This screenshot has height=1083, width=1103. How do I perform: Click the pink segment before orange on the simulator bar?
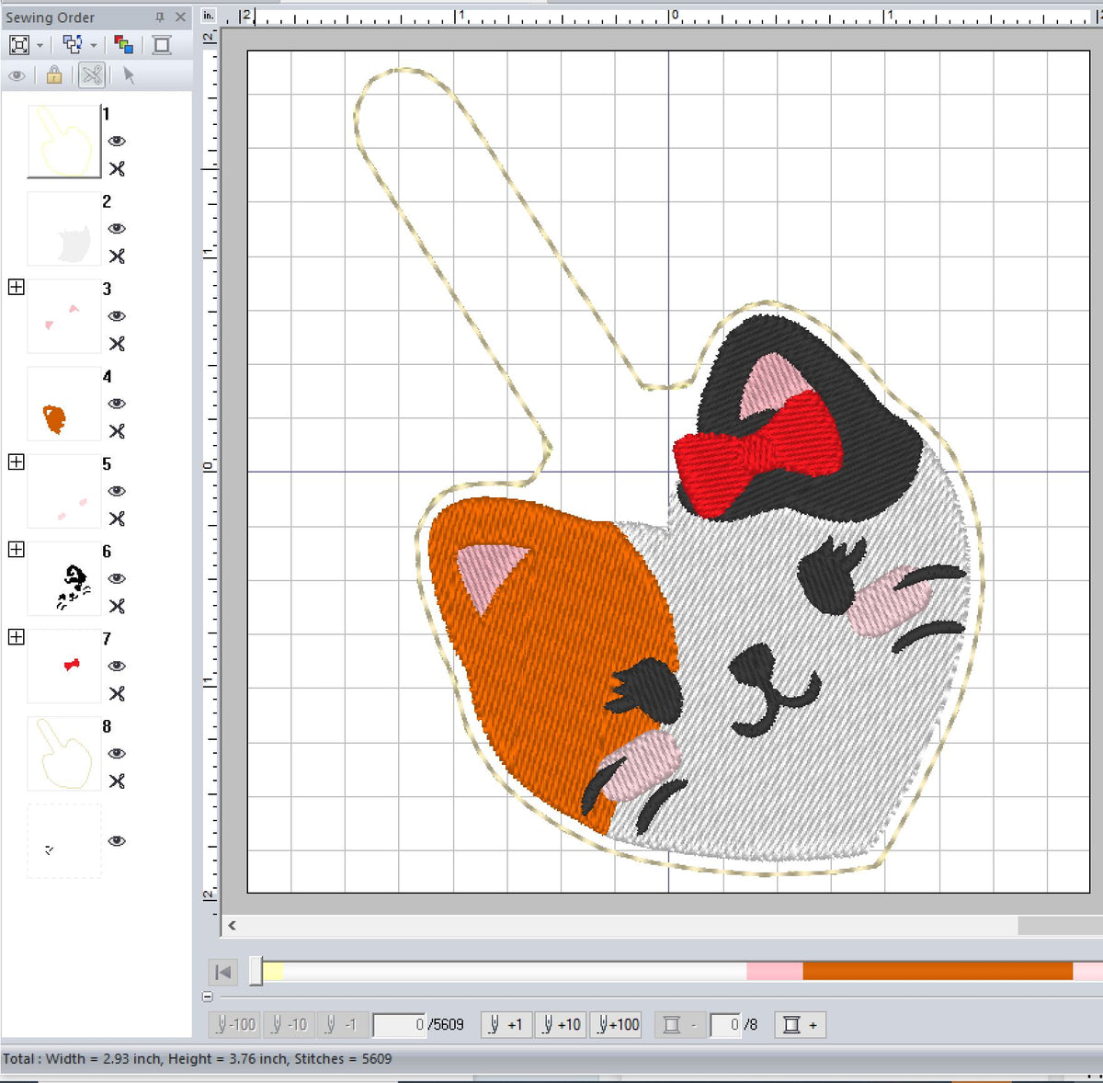775,972
